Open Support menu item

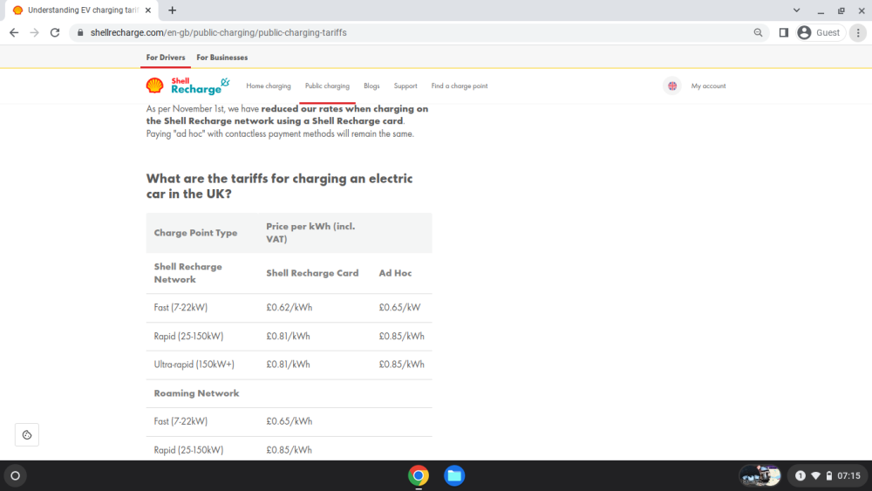tap(405, 86)
